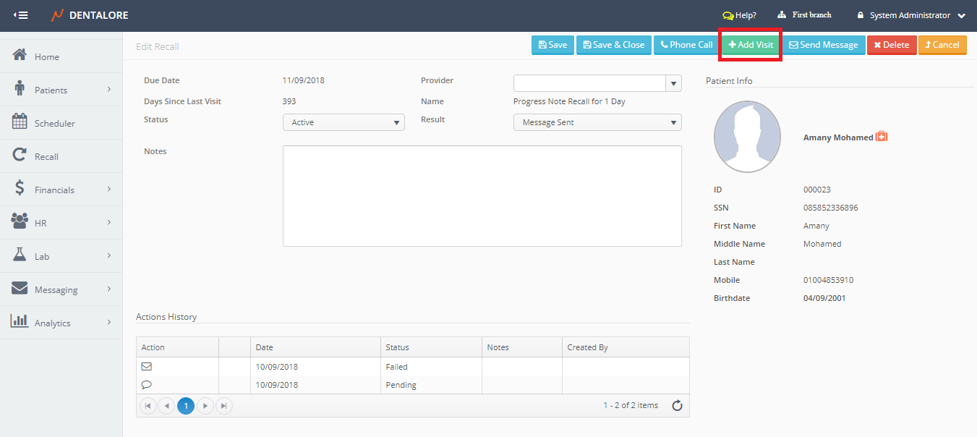Collapse the sidebar with the hamburger icon
Image resolution: width=977 pixels, height=437 pixels.
click(x=21, y=15)
